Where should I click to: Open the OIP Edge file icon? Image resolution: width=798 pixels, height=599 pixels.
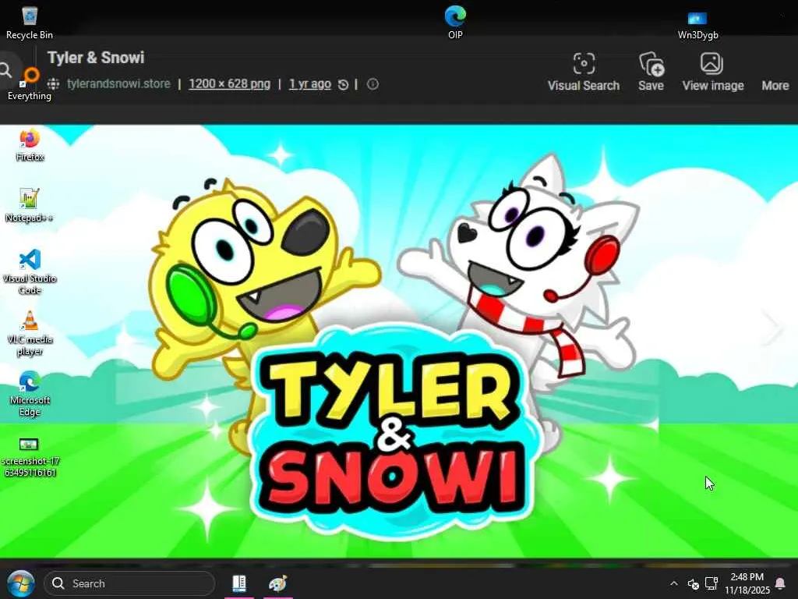pyautogui.click(x=455, y=22)
